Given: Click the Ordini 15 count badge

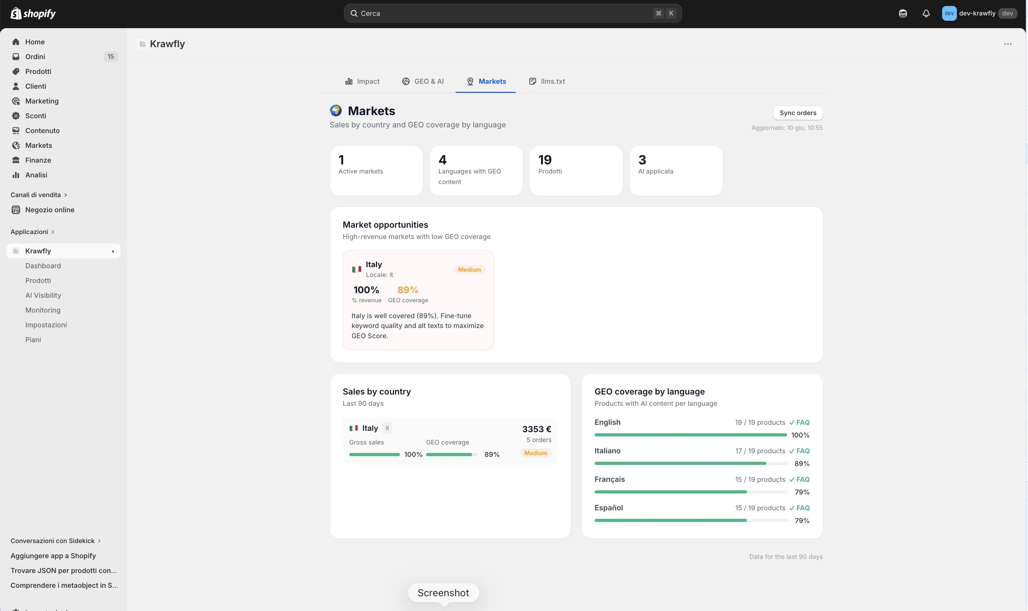Looking at the screenshot, I should coord(111,56).
